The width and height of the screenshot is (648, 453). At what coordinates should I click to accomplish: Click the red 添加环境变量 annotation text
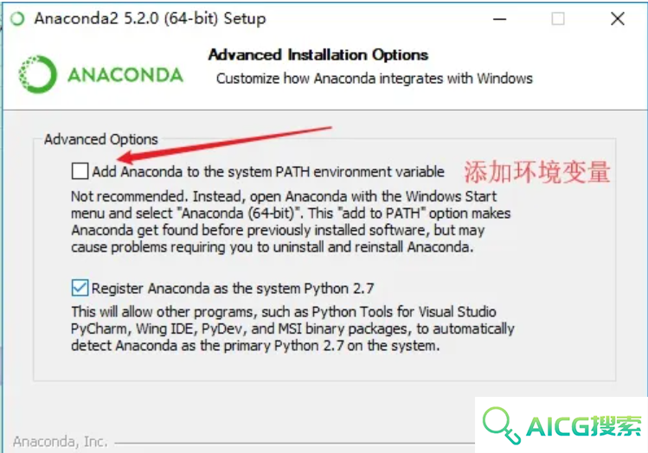(x=537, y=172)
